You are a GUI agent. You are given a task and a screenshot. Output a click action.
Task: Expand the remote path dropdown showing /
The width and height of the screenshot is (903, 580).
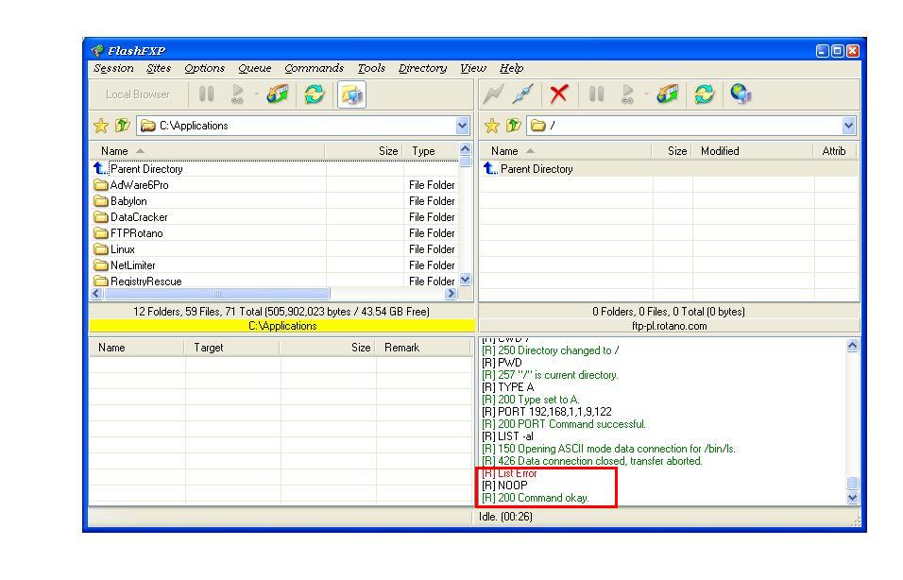[847, 126]
